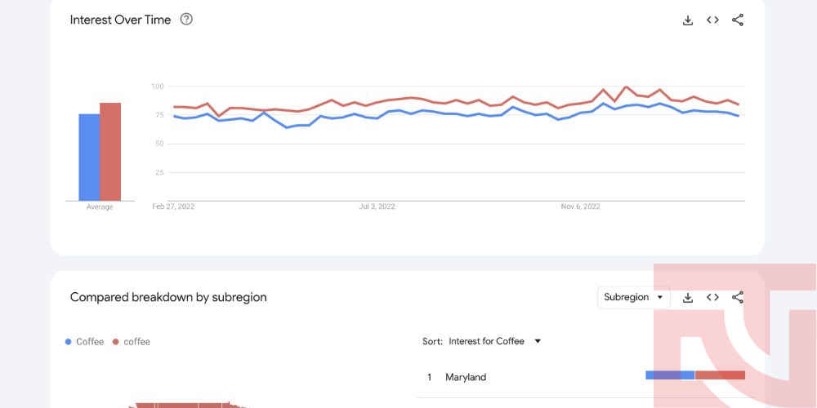Download the subregion breakdown data
The height and width of the screenshot is (408, 817).
pos(688,298)
